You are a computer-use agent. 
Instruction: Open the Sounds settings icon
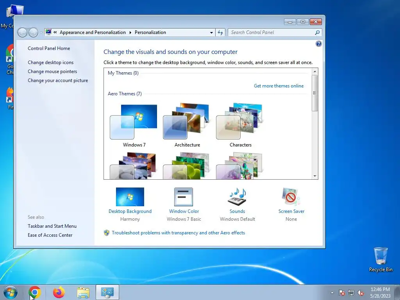pyautogui.click(x=237, y=197)
